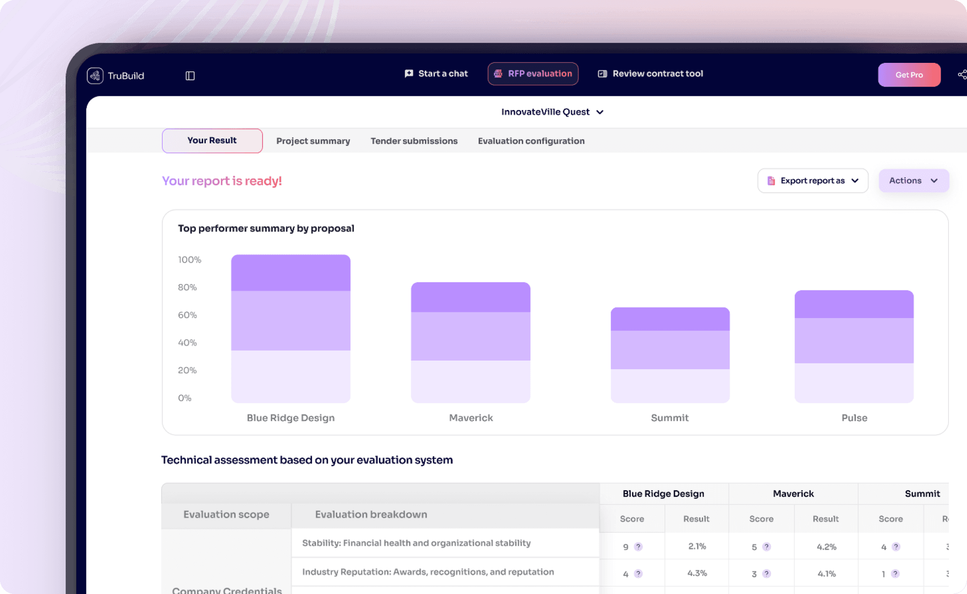Click help icon beside Maverick score 5

[x=766, y=547]
